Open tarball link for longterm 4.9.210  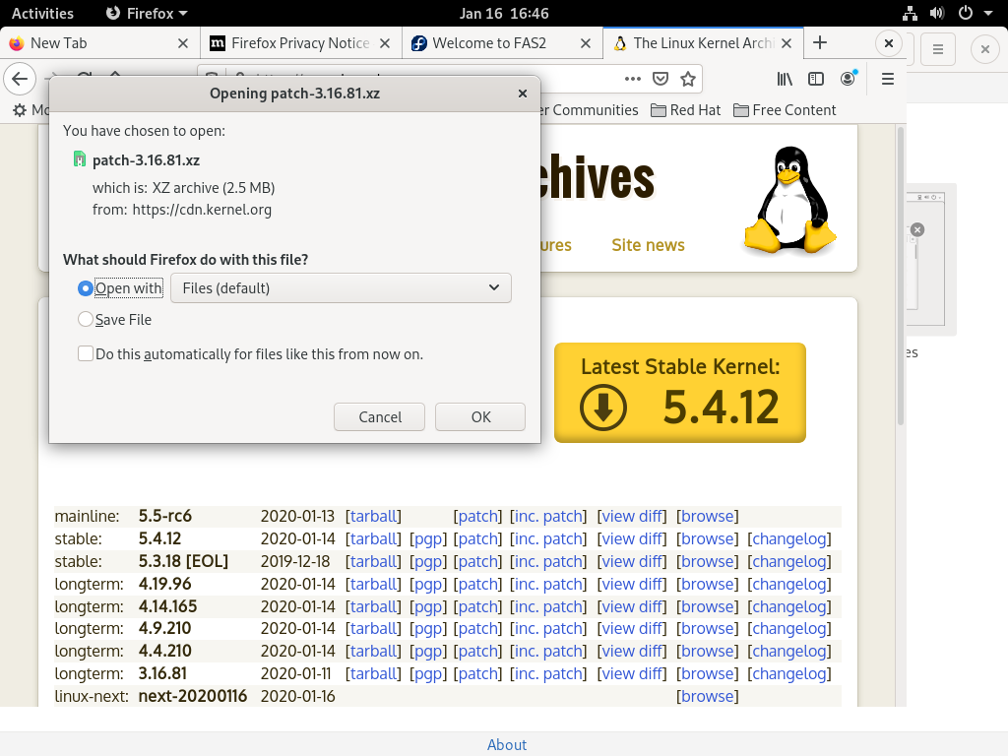[x=373, y=628]
